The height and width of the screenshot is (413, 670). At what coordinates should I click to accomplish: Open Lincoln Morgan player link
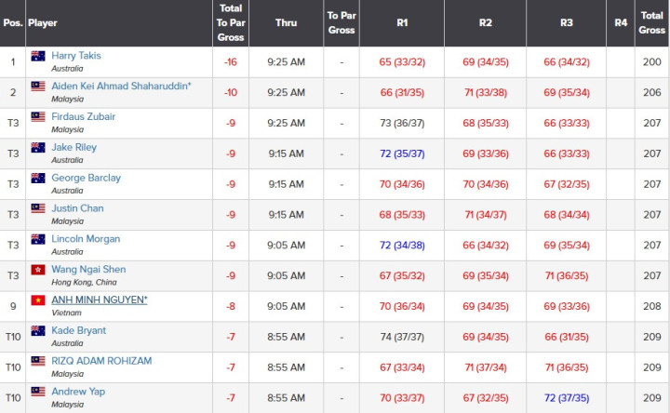[86, 239]
